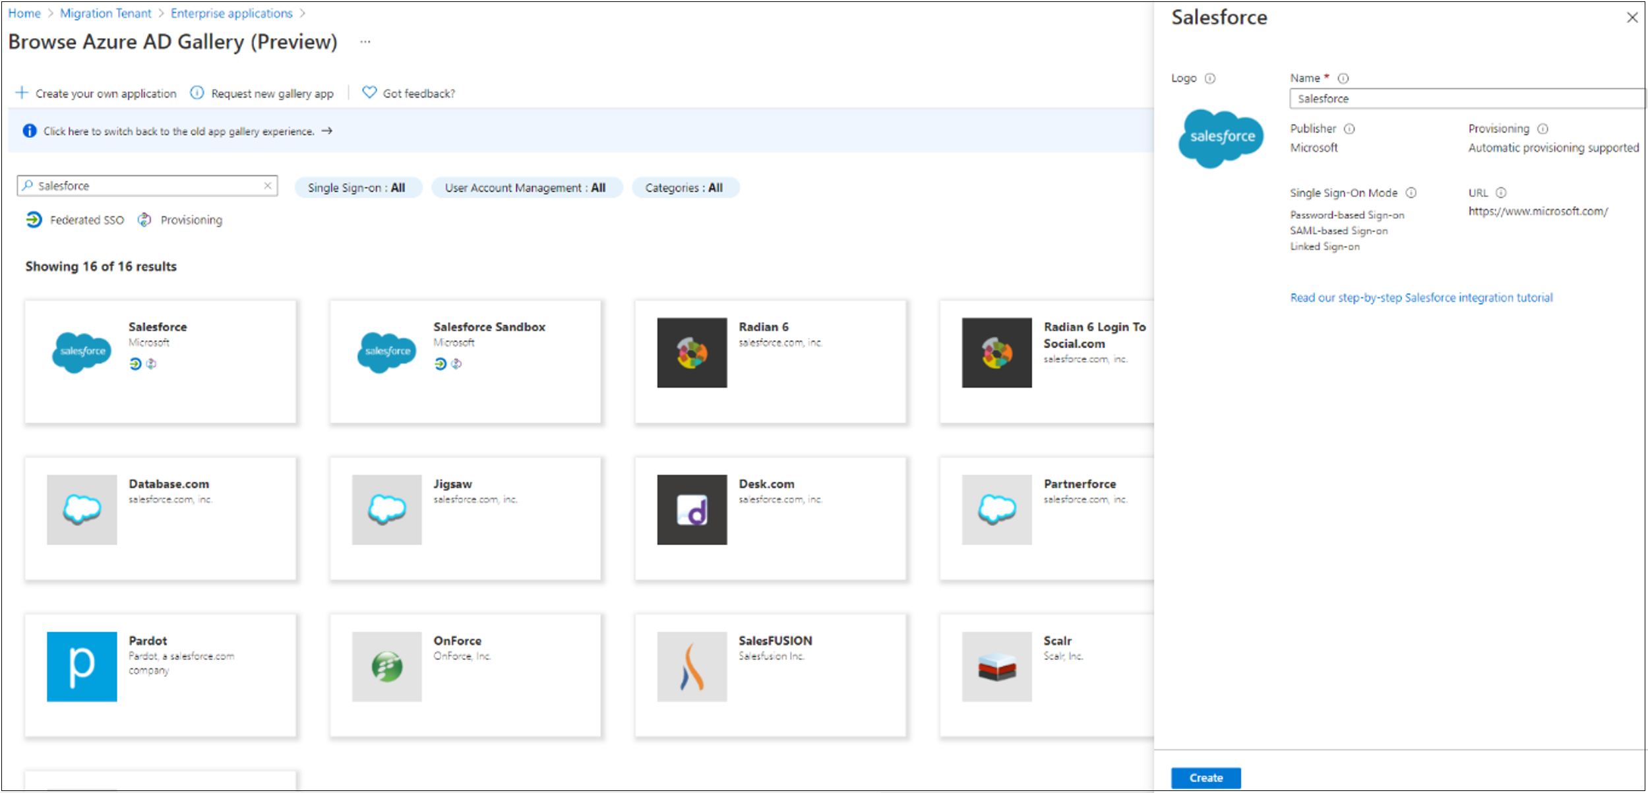1648x793 pixels.
Task: Clear the Salesforce search text with the X
Action: (x=268, y=185)
